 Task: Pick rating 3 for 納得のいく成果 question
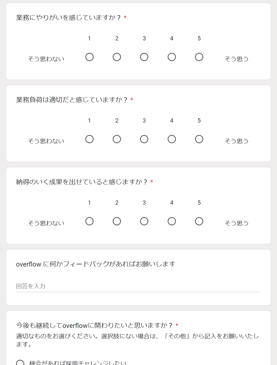(144, 221)
